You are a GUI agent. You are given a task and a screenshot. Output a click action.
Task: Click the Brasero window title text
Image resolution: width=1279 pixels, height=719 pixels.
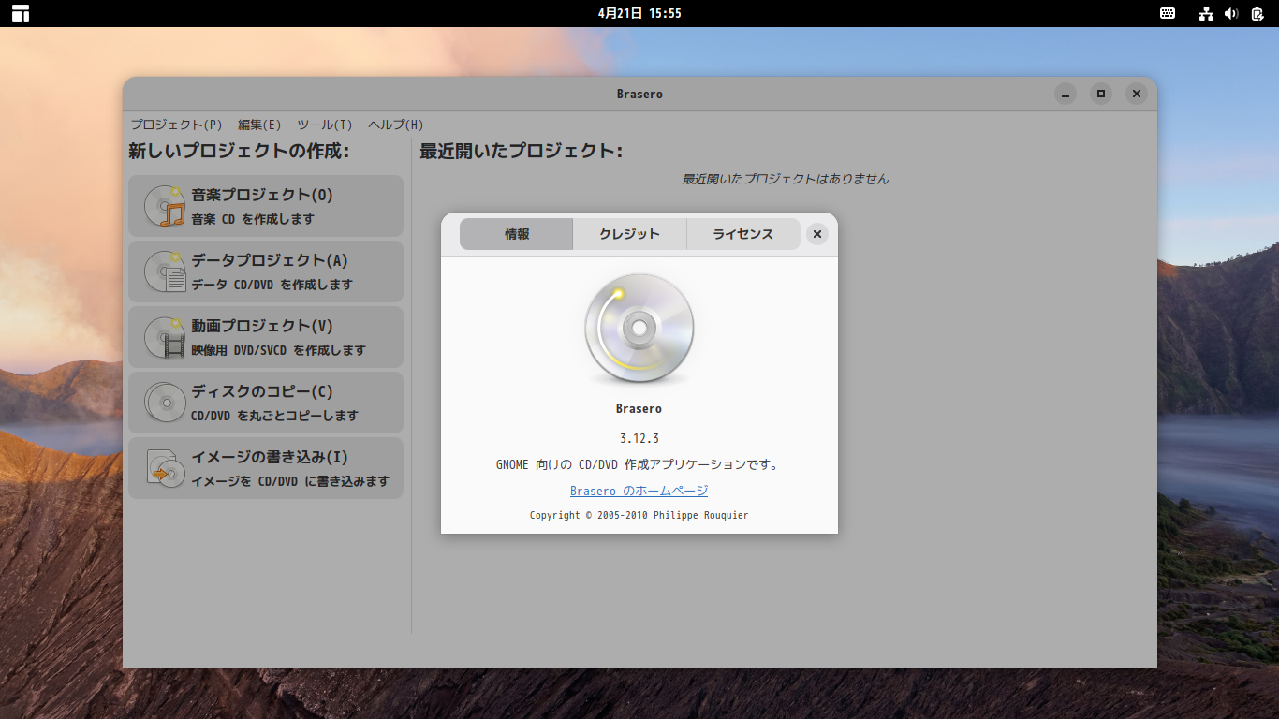[639, 94]
